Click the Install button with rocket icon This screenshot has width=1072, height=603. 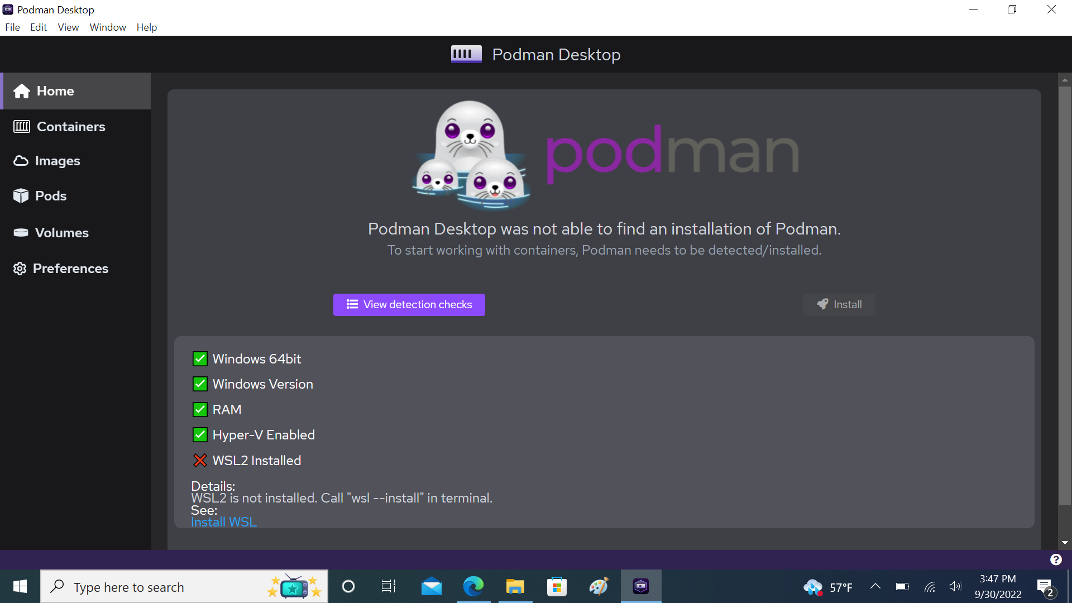[839, 305]
